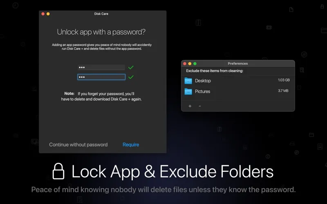Viewport: 327px width, 204px height.
Task: Click the Preferences window title
Action: pyautogui.click(x=238, y=64)
